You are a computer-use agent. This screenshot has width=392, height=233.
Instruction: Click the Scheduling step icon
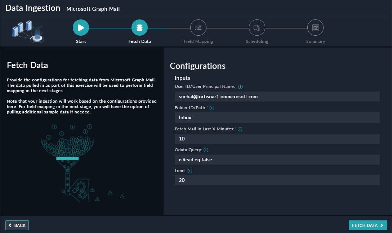tap(257, 28)
